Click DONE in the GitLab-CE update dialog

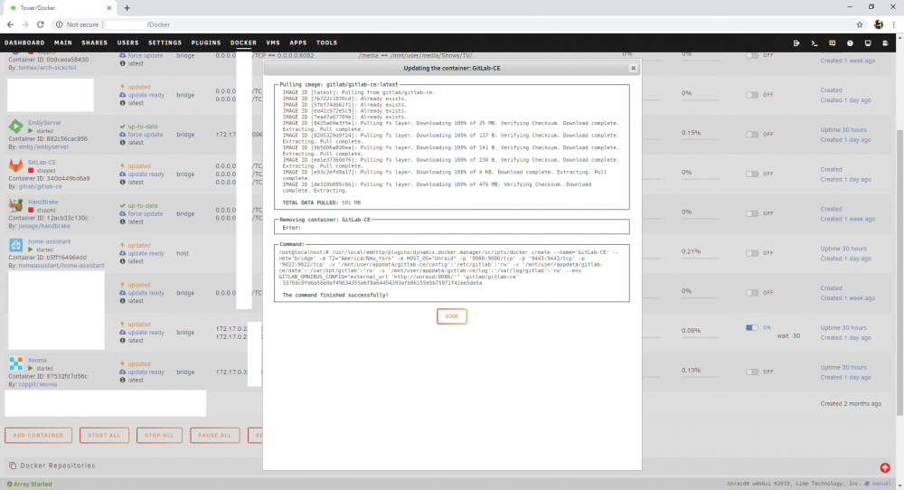451,316
